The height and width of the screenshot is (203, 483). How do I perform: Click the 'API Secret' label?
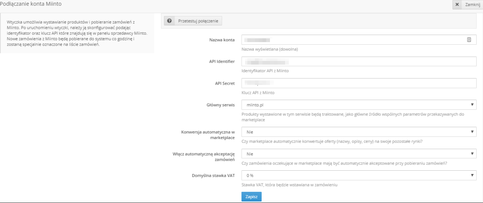[225, 83]
